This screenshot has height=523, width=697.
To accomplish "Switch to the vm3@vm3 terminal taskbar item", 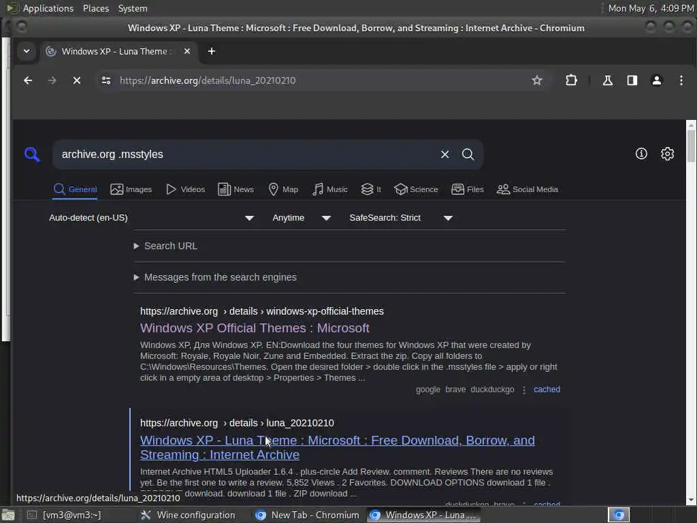I will pyautogui.click(x=65, y=515).
